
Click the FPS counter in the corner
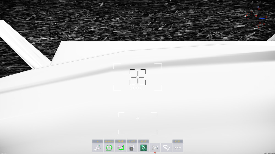(3, 153)
